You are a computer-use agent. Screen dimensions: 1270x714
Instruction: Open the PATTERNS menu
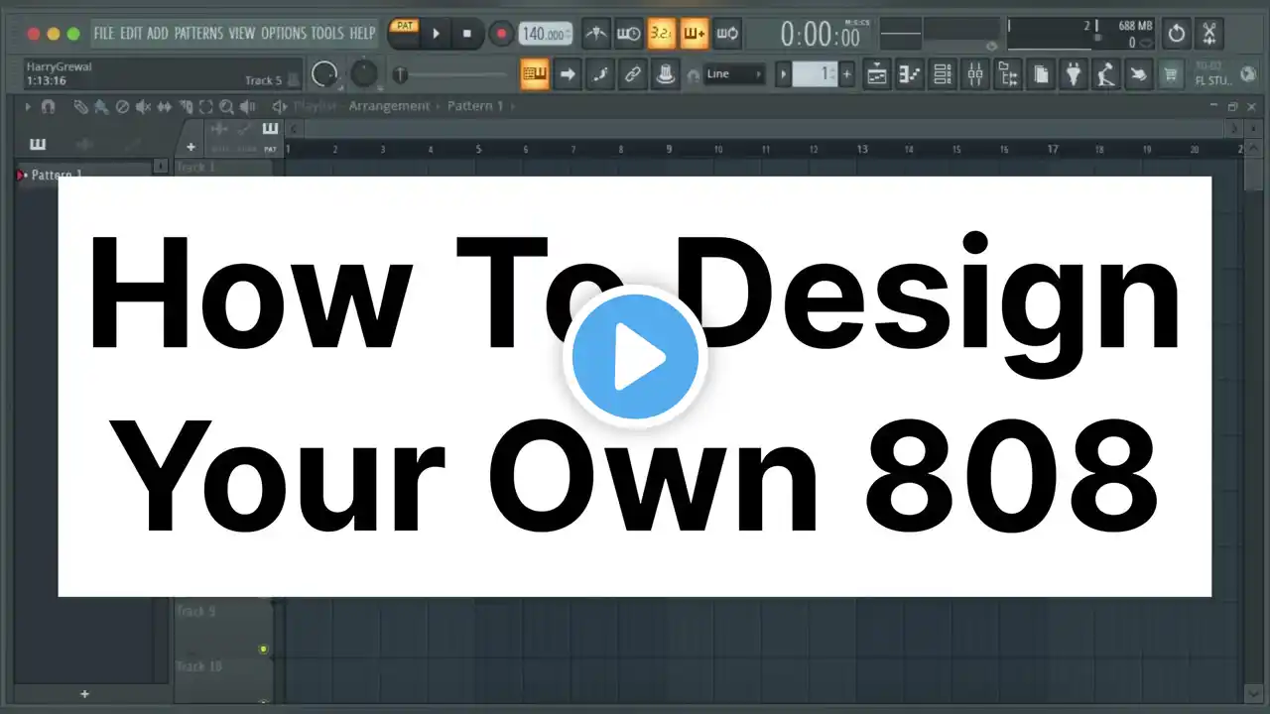198,34
